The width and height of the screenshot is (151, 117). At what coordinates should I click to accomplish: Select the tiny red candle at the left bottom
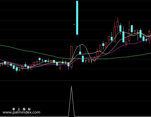(19, 70)
